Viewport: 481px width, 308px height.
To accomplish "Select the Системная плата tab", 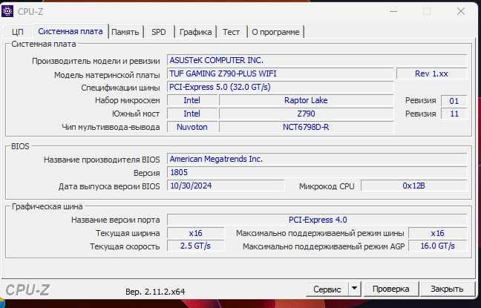I will [71, 31].
